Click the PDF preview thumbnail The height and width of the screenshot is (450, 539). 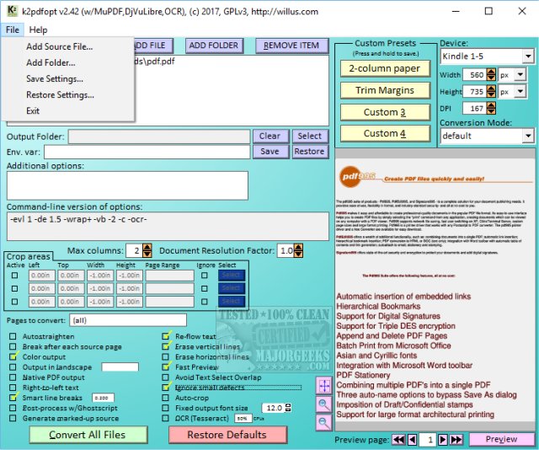coord(435,290)
